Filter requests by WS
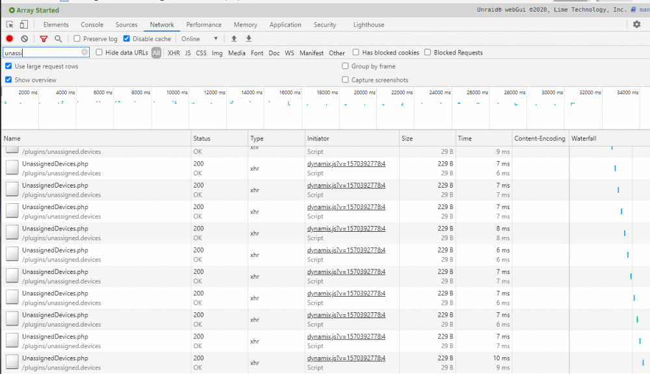This screenshot has height=374, width=650. click(289, 53)
